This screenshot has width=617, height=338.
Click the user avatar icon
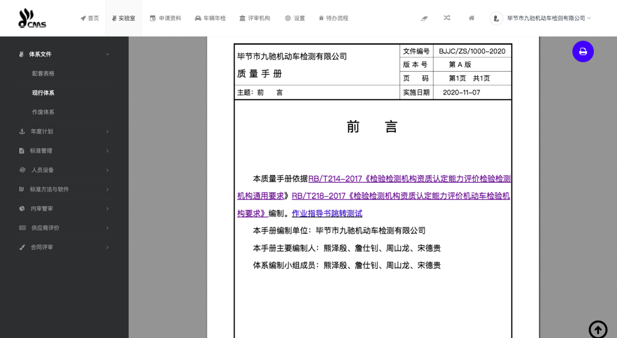point(496,18)
